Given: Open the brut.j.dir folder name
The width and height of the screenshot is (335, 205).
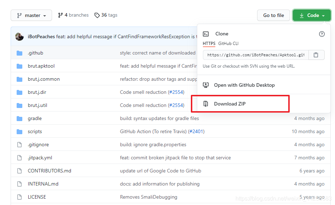Looking at the screenshot, I should (x=37, y=92).
